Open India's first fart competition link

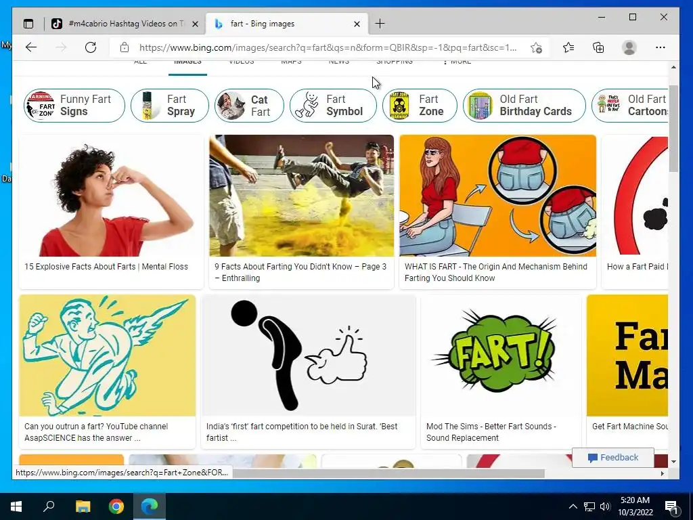pyautogui.click(x=302, y=432)
